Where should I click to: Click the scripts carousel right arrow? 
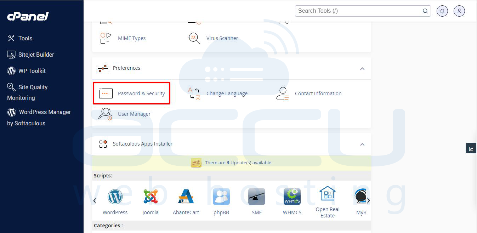click(x=368, y=200)
